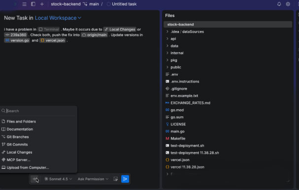Open the Ask Permission mode dropdown
299x190 pixels.
(x=93, y=179)
